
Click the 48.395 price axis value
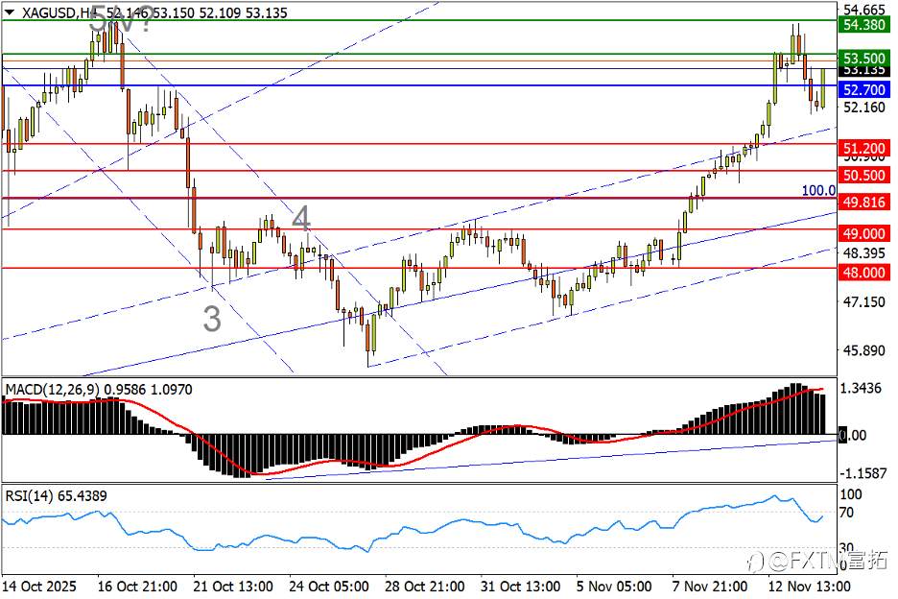tap(864, 252)
